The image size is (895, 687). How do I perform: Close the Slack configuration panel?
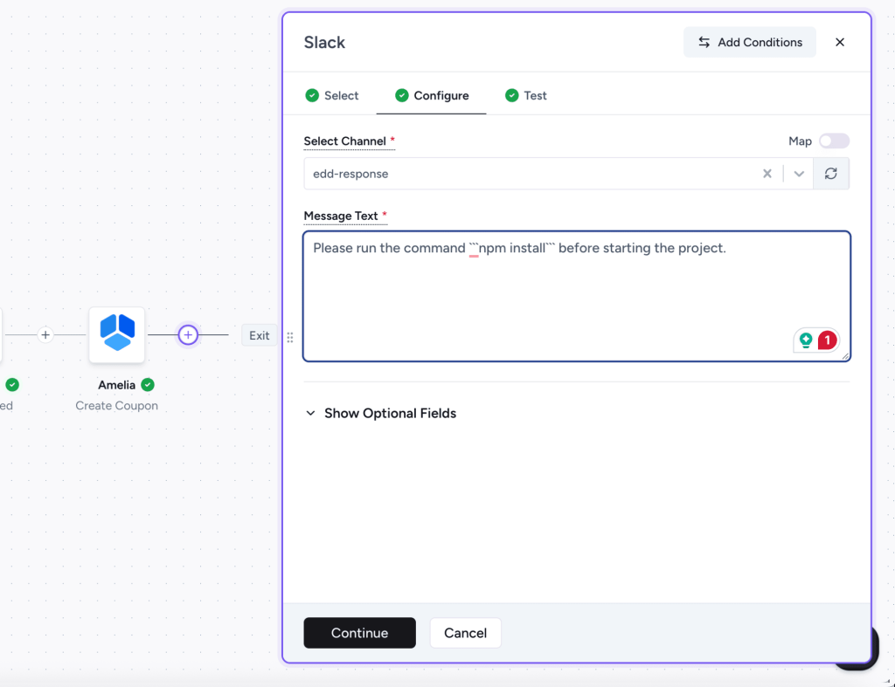point(840,42)
